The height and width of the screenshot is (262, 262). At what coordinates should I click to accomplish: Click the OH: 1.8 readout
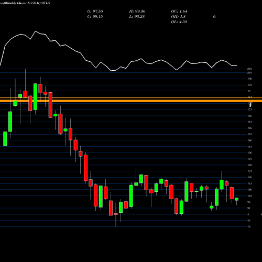pyautogui.click(x=178, y=17)
